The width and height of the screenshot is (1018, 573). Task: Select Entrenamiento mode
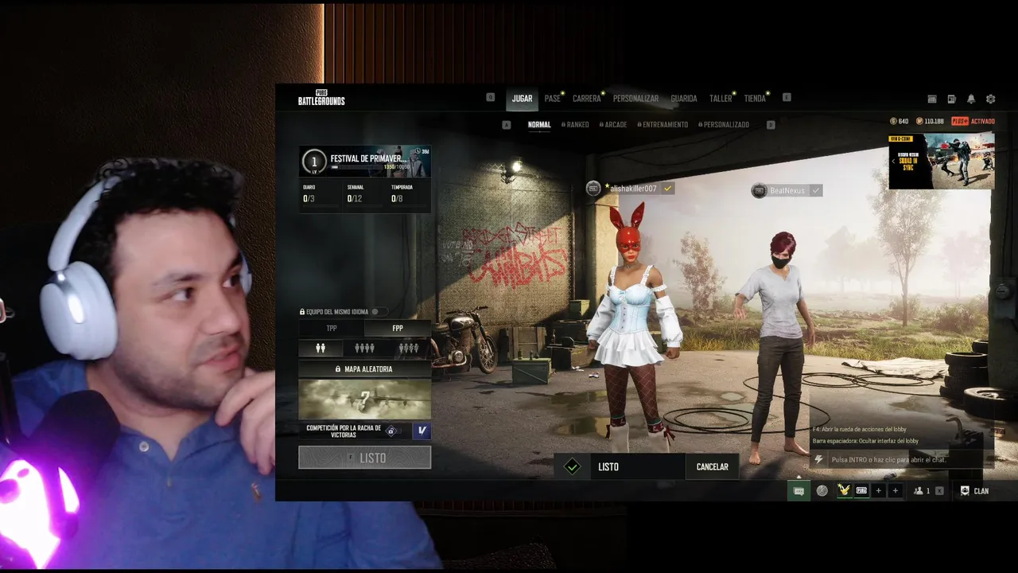click(662, 125)
